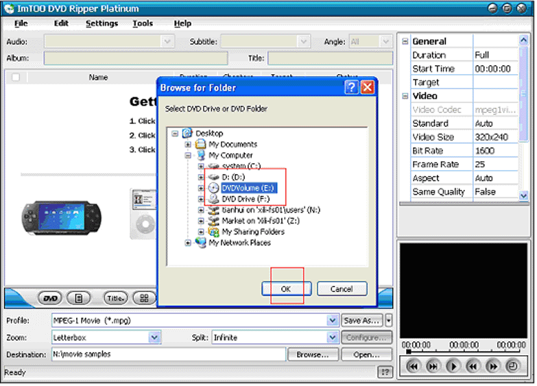Click the skip to next playback button
Image resolution: width=537 pixels, height=386 pixels.
[433, 368]
